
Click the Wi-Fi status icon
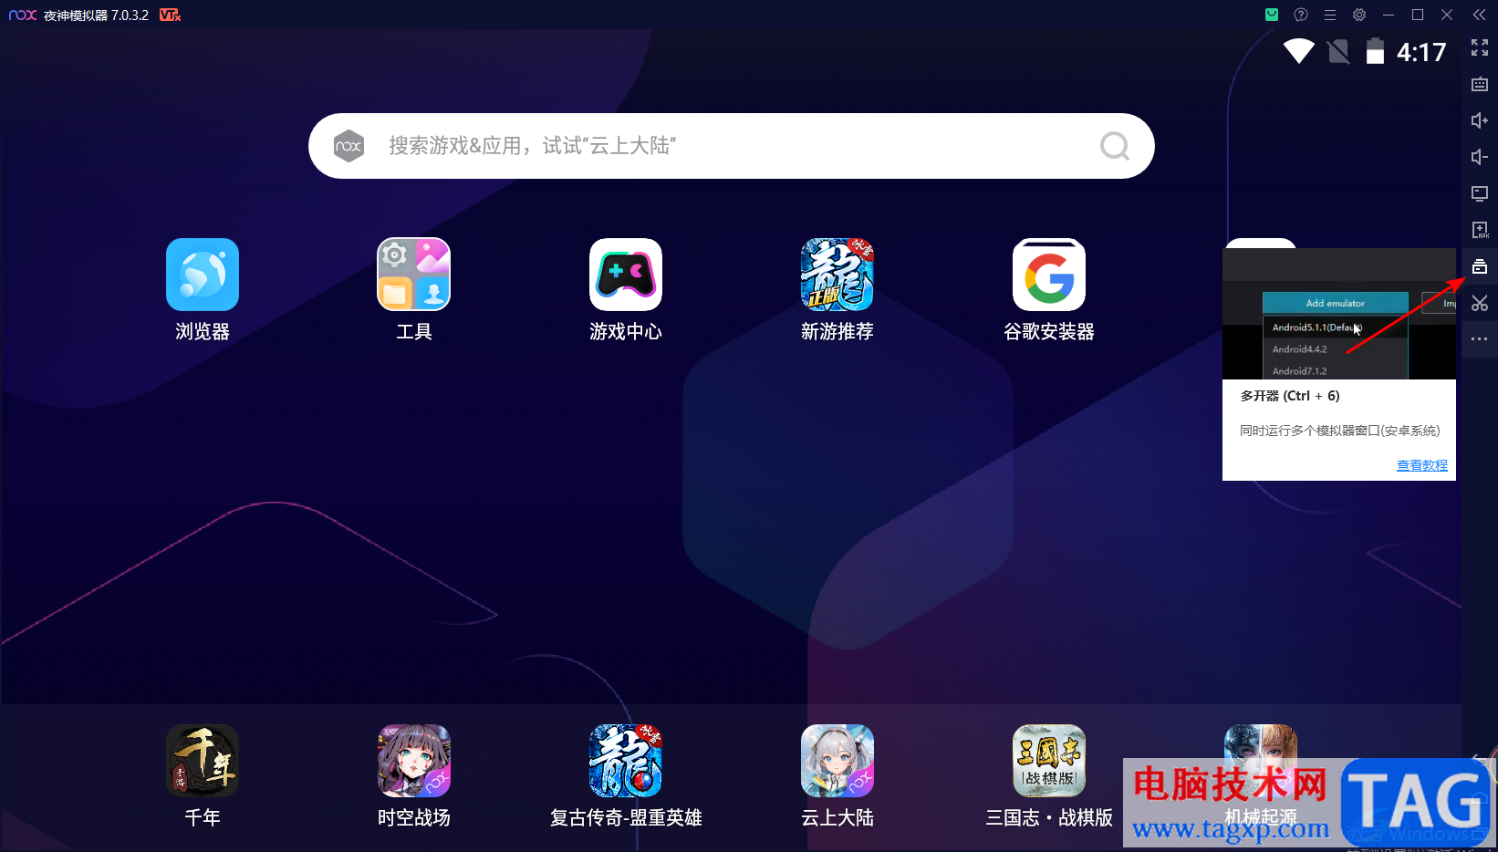tap(1299, 51)
